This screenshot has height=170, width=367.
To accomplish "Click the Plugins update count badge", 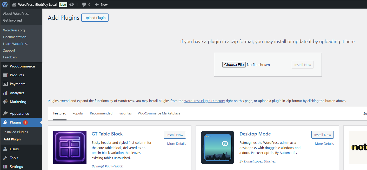I will [x=25, y=122].
